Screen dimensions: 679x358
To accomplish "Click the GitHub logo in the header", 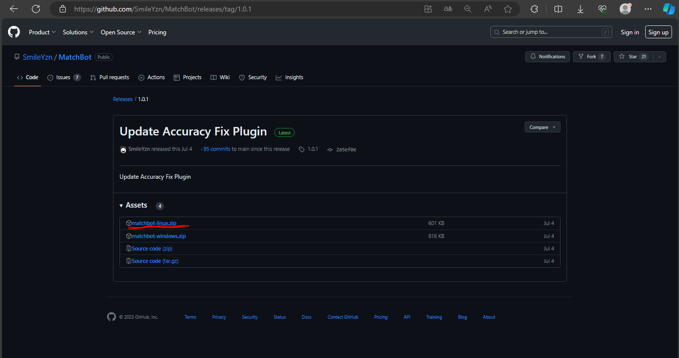I will click(14, 32).
